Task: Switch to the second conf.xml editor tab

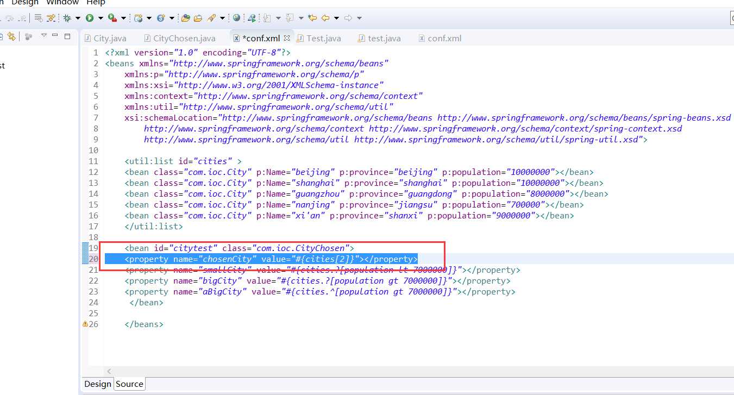Action: pyautogui.click(x=440, y=38)
